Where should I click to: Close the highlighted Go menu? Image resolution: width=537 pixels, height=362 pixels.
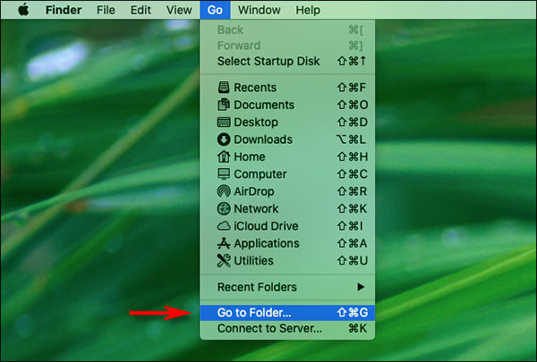[215, 10]
